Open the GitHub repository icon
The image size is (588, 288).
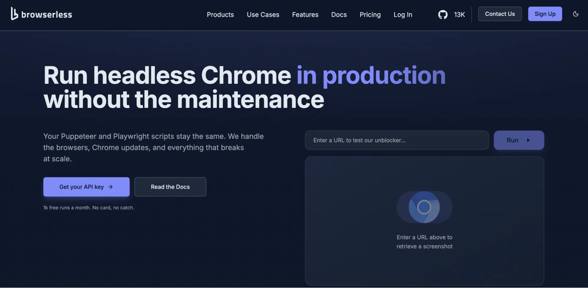[x=443, y=14]
